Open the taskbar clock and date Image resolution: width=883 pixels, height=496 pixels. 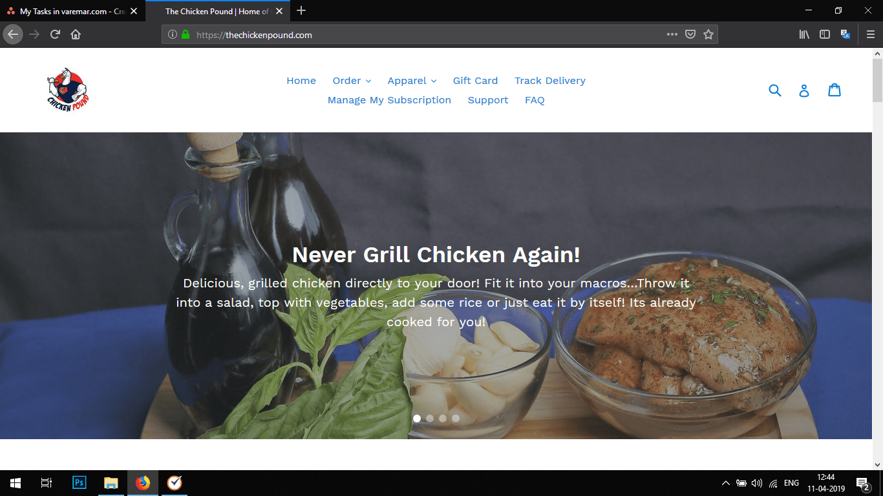point(825,483)
